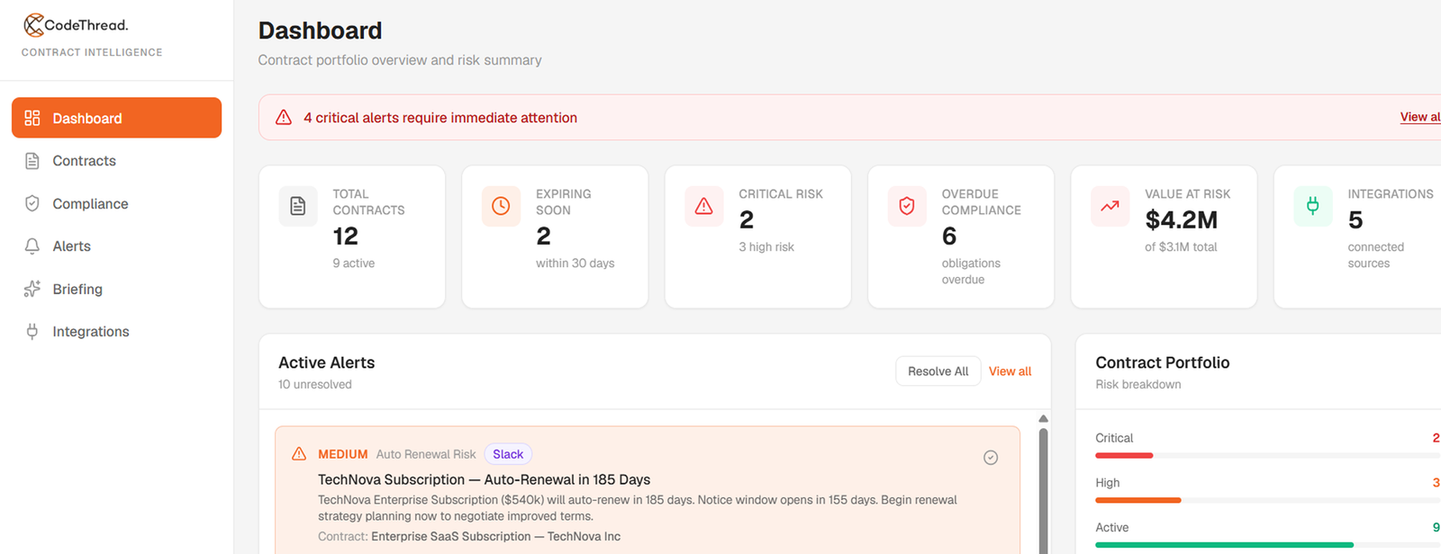Click the Integrations plug icon in sidebar
1441x554 pixels.
(32, 332)
